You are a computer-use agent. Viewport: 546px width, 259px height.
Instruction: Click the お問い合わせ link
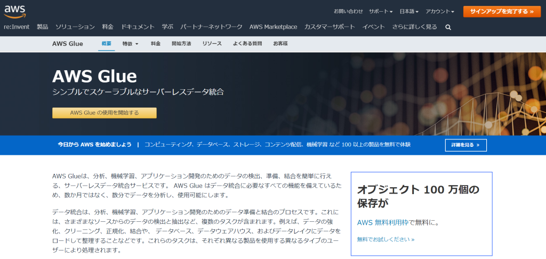tap(348, 12)
